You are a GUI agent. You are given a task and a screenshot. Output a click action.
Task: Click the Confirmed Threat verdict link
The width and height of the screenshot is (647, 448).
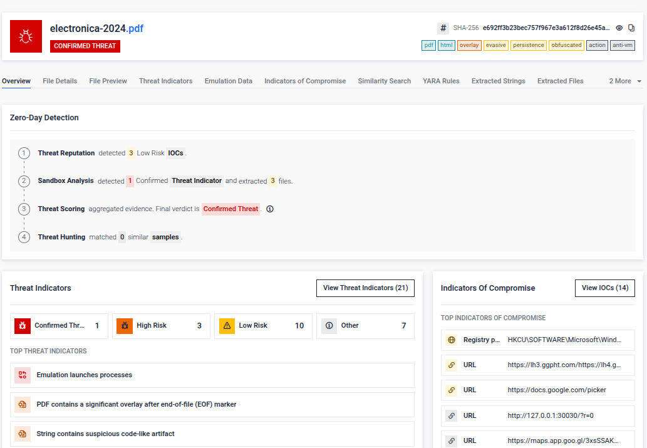tap(230, 209)
